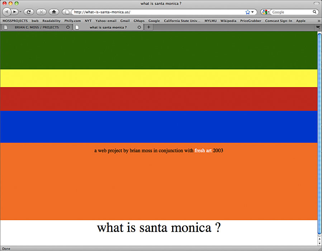Open a new tab with the plus button

[149, 27]
